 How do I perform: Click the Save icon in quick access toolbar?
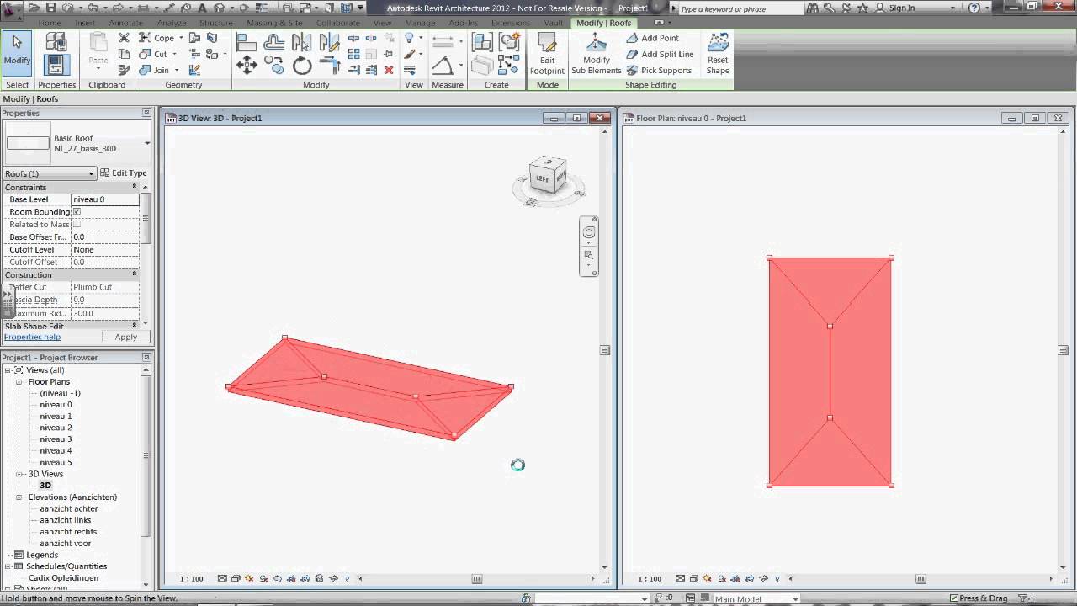50,8
